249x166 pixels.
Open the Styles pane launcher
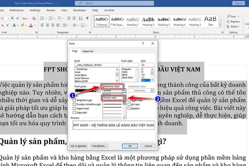coord(222,32)
